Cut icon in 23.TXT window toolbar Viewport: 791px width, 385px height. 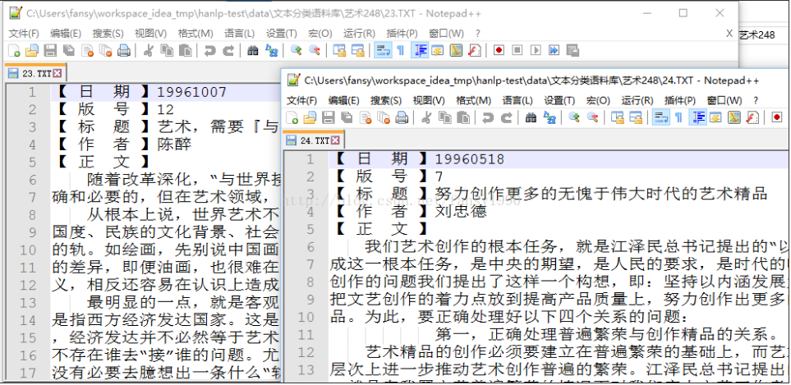149,50
